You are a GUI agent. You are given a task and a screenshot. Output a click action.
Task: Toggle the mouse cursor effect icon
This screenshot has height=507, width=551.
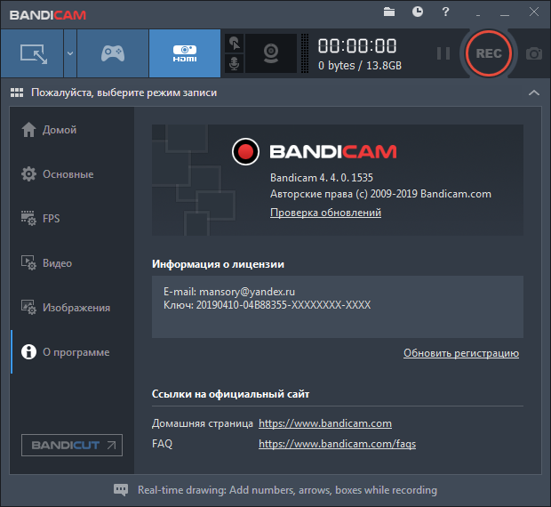(234, 43)
